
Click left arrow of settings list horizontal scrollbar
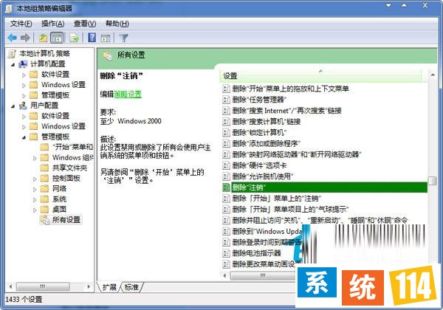(x=225, y=275)
